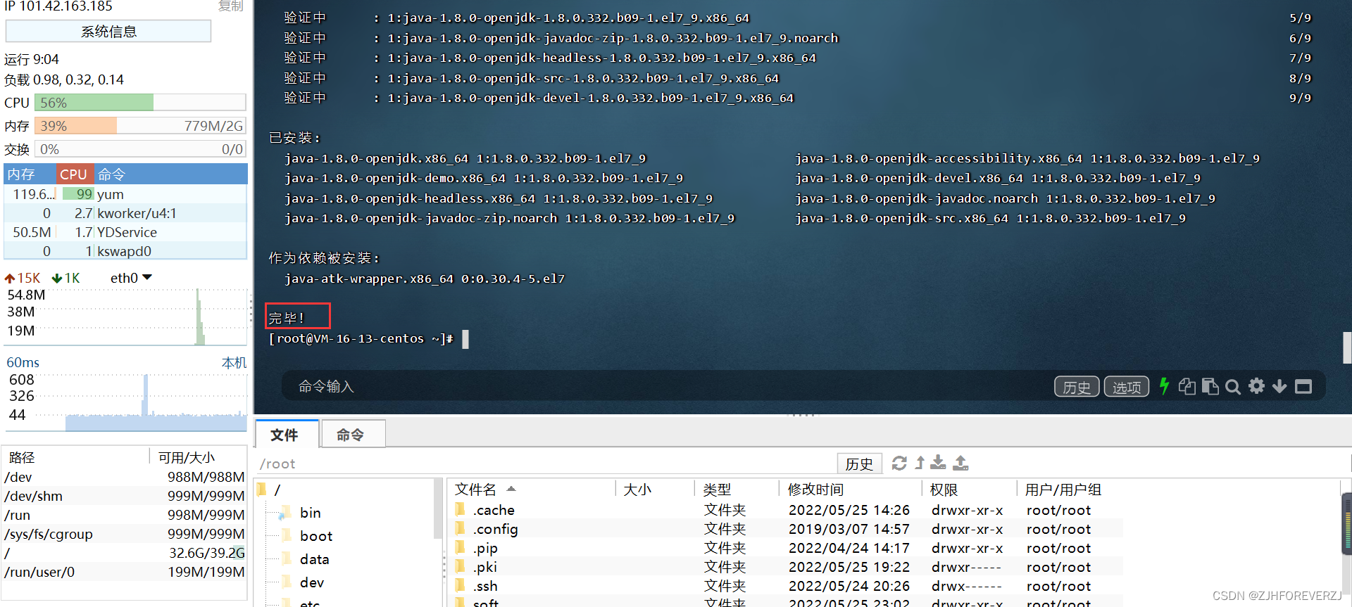Select the yum process row
Image resolution: width=1352 pixels, height=607 pixels.
click(126, 194)
